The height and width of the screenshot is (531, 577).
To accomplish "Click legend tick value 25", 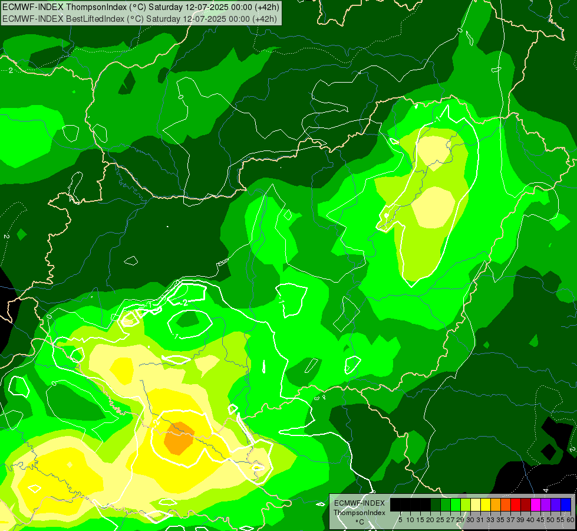I will [x=440, y=520].
